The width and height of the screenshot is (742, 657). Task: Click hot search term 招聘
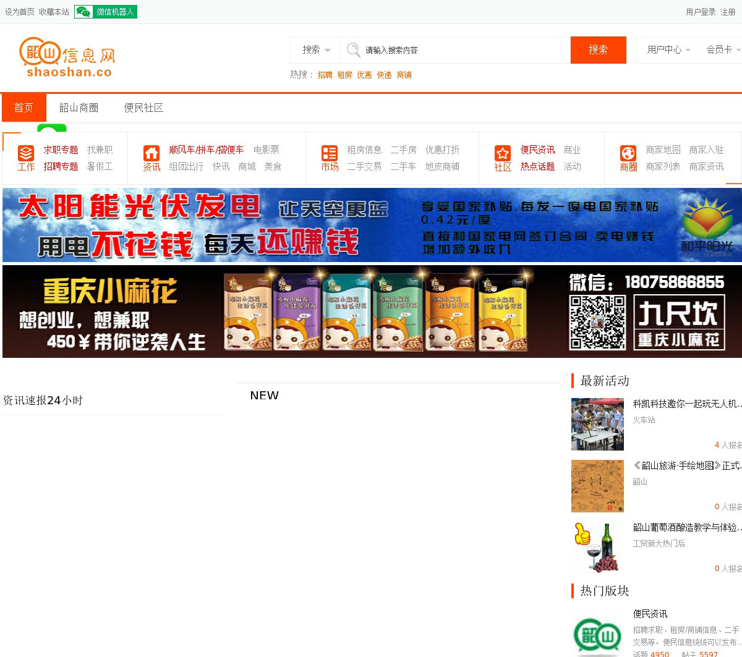[325, 75]
